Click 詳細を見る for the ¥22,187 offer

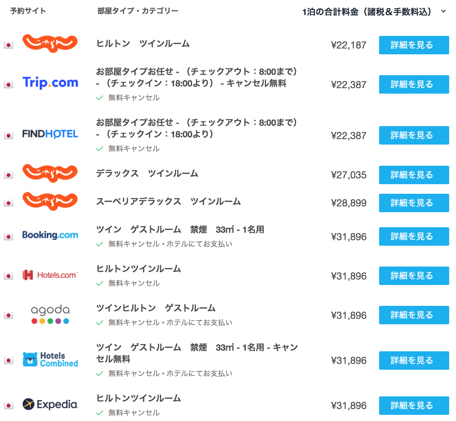click(414, 45)
